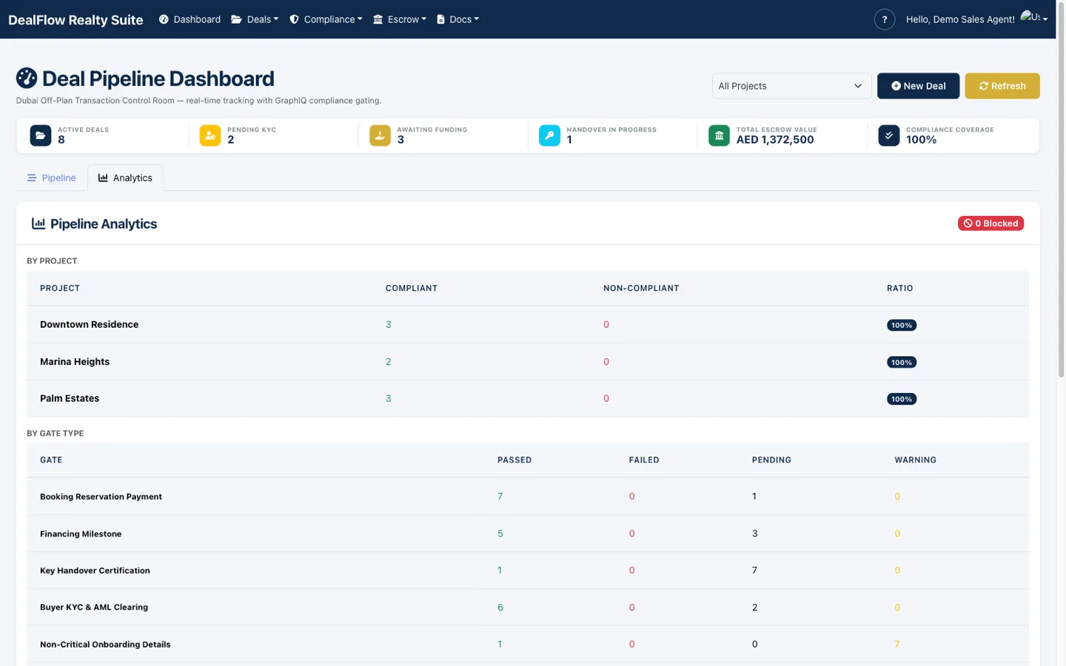The image size is (1066, 666).
Task: Click the AED 1,372,500 escrow value
Action: pyautogui.click(x=775, y=140)
